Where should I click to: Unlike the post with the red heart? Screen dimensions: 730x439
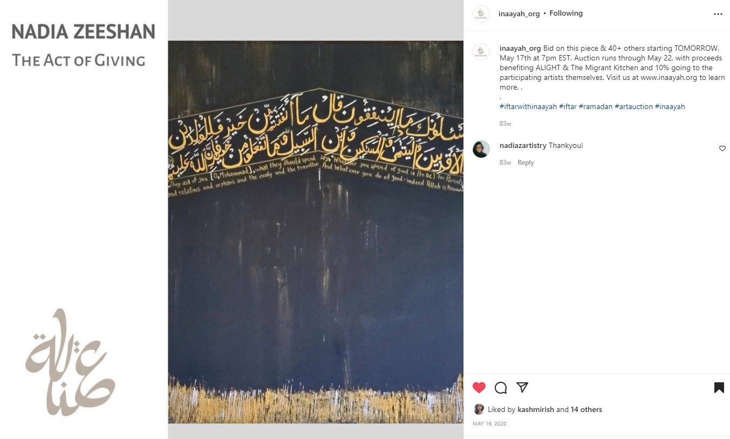pyautogui.click(x=479, y=388)
